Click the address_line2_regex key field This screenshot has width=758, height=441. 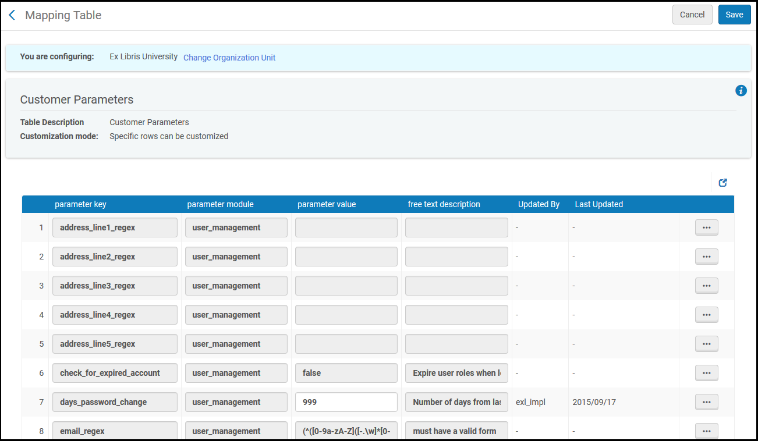[x=115, y=257]
